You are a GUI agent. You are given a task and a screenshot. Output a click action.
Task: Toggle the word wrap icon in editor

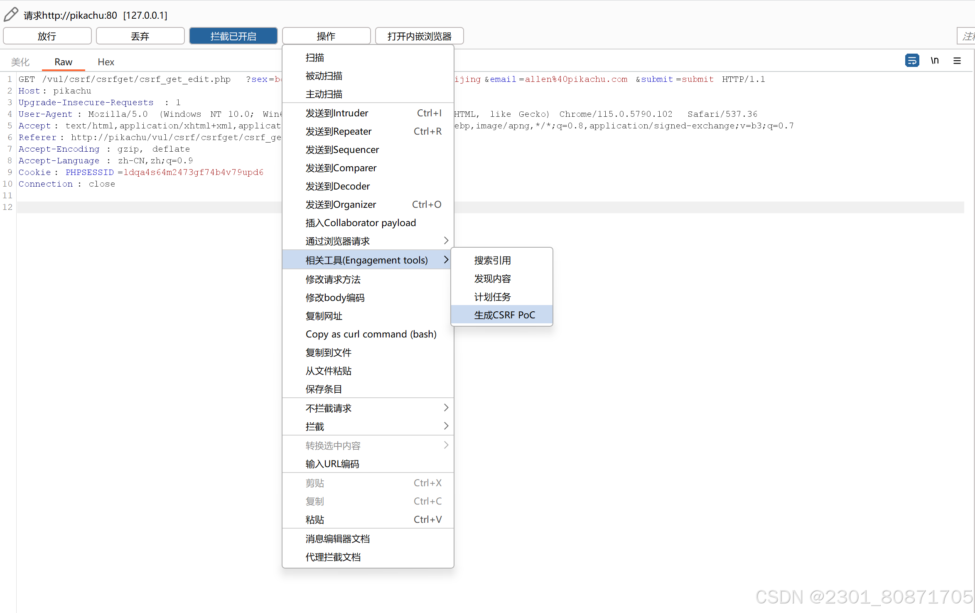912,61
